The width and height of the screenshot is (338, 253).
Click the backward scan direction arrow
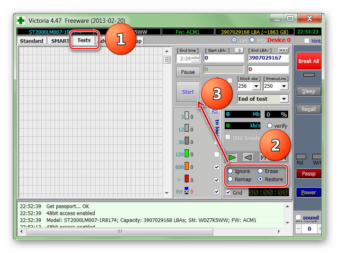[x=248, y=158]
